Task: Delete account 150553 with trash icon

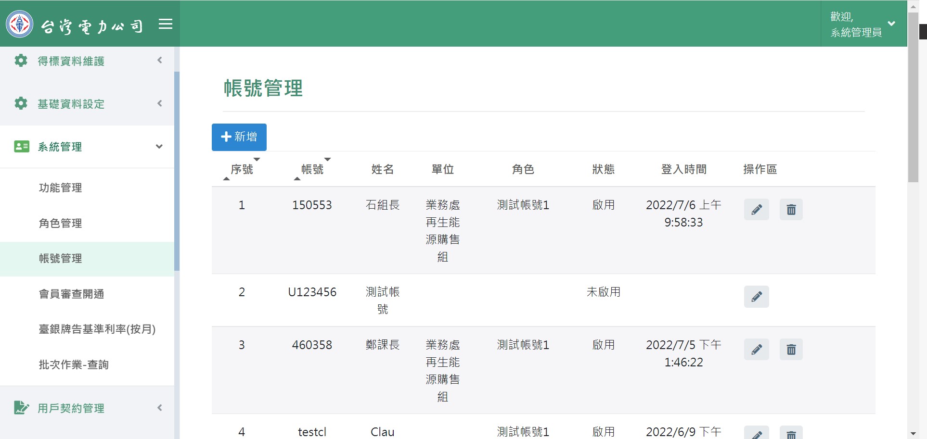Action: click(x=791, y=210)
